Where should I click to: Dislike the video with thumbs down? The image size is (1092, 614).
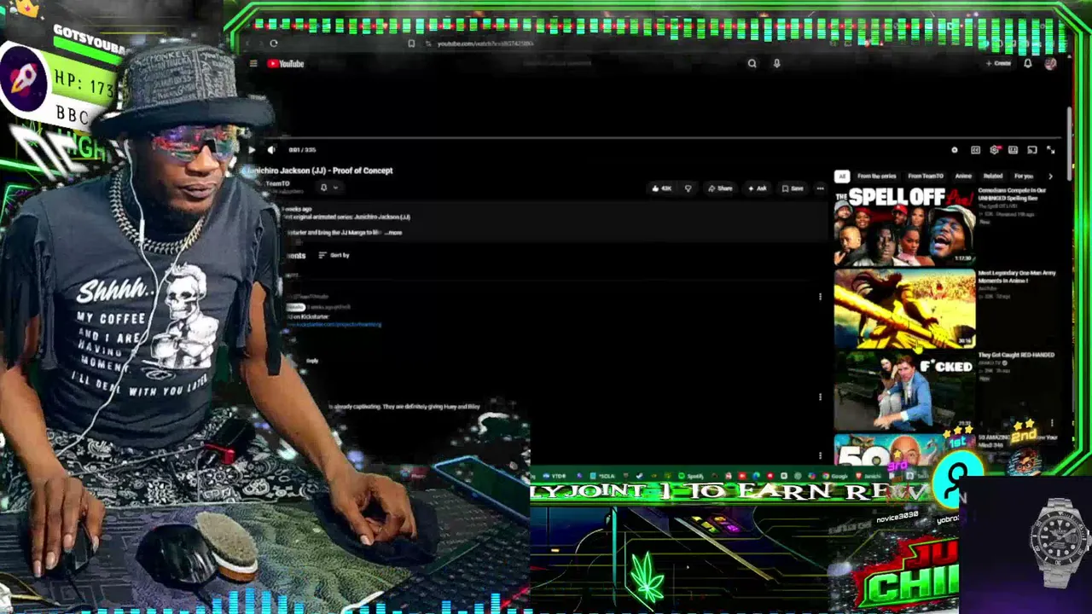click(688, 188)
